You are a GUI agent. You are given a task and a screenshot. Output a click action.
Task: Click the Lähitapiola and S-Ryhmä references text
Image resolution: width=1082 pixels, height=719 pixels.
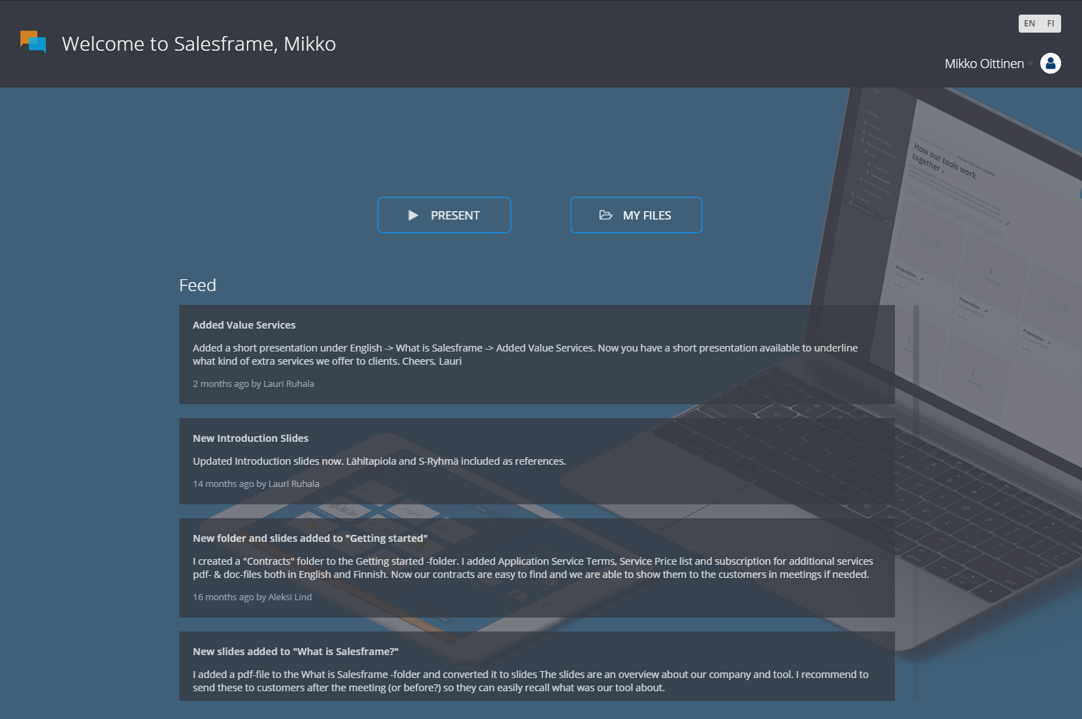tap(379, 461)
